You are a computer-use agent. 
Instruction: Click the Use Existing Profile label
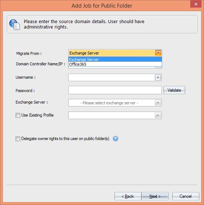pyautogui.click(x=38, y=115)
